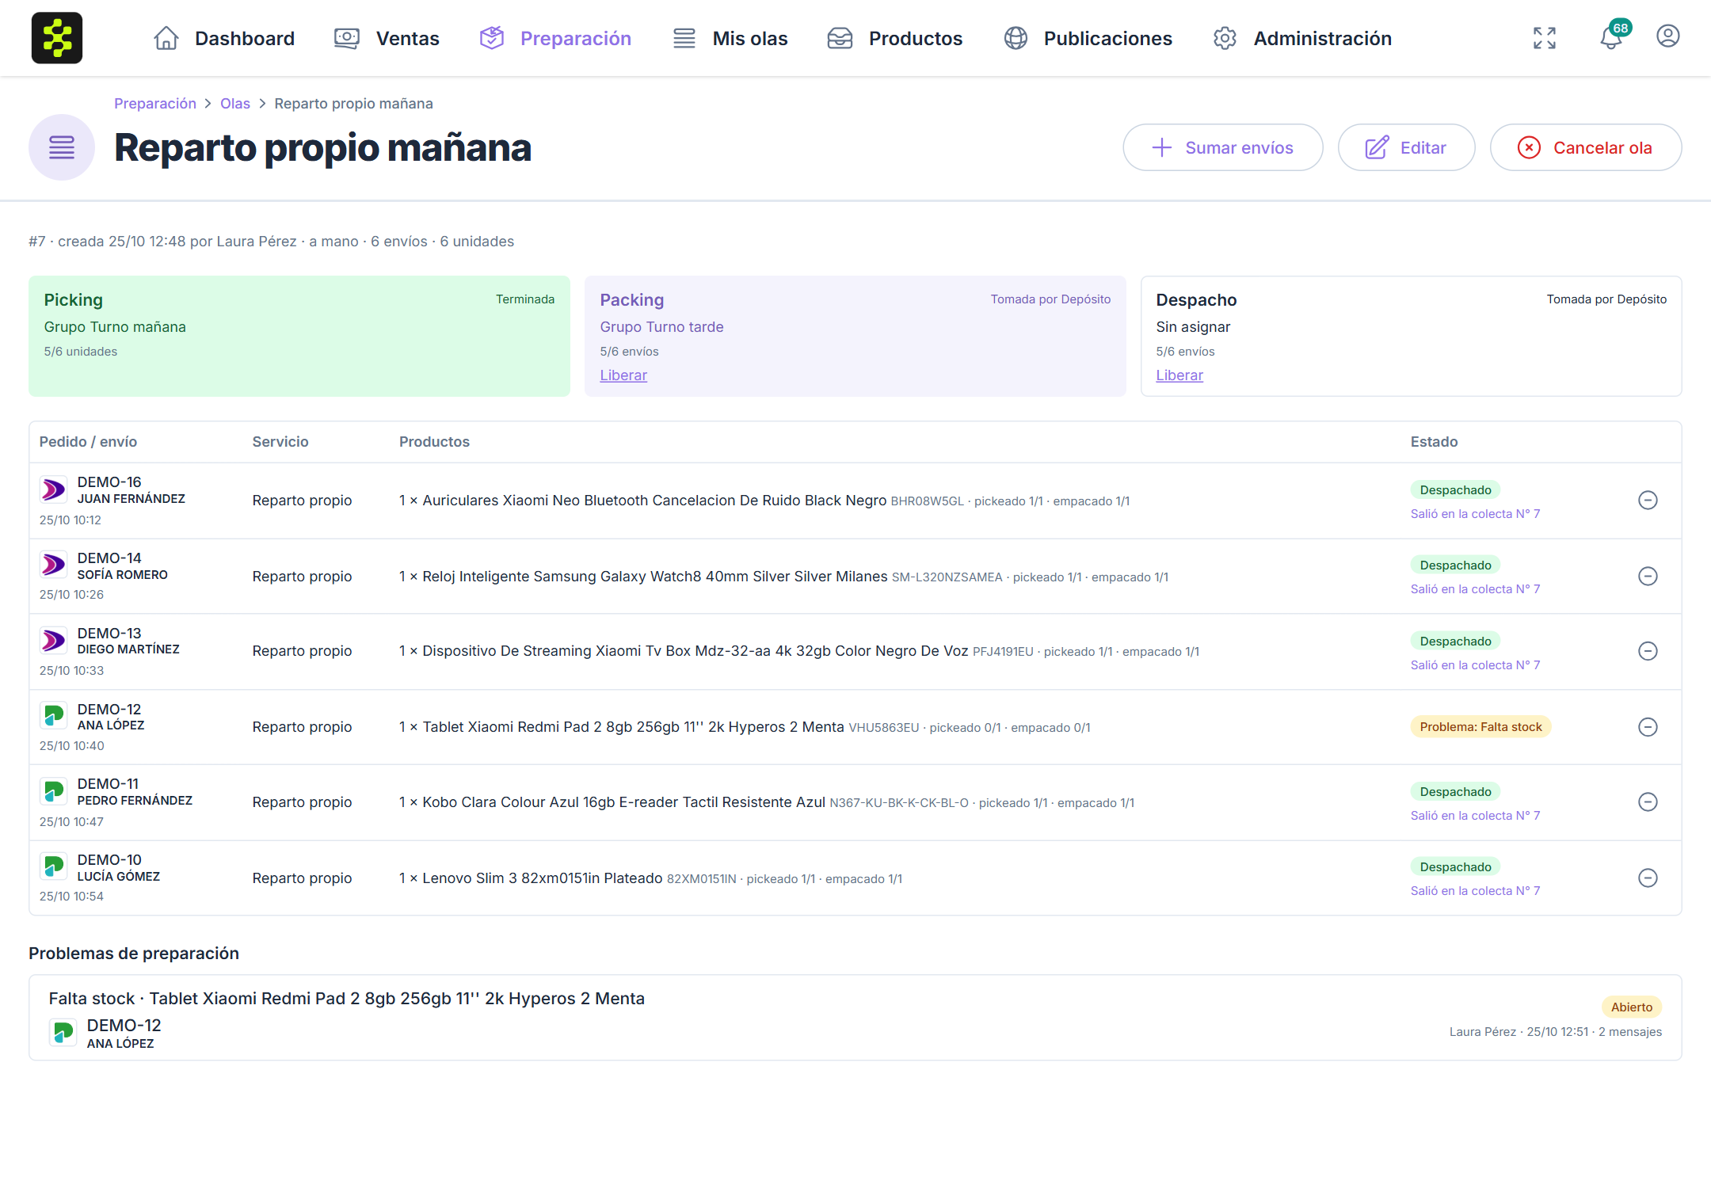Screen dimensions: 1711x1188
Task: Navigate to Olas breadcrumb link
Action: point(234,104)
